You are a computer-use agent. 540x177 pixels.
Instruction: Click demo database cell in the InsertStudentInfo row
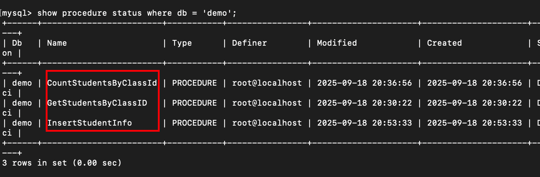22,123
